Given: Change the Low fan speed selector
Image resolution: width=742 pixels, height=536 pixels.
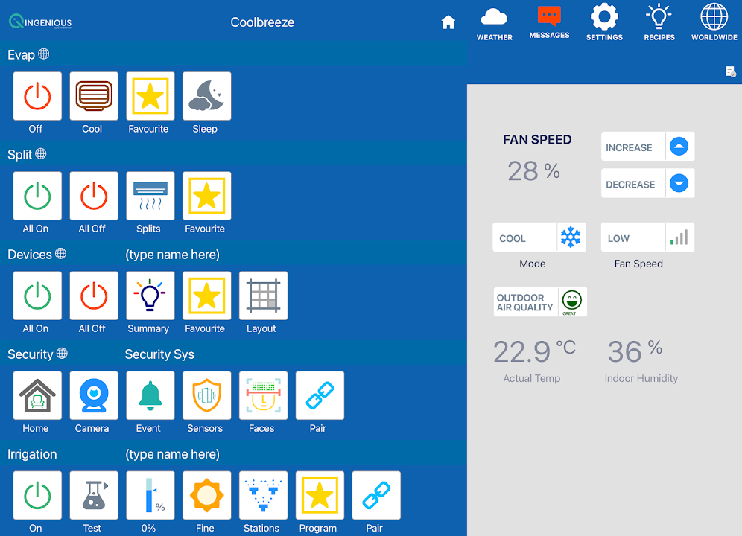Looking at the screenshot, I should [x=647, y=237].
